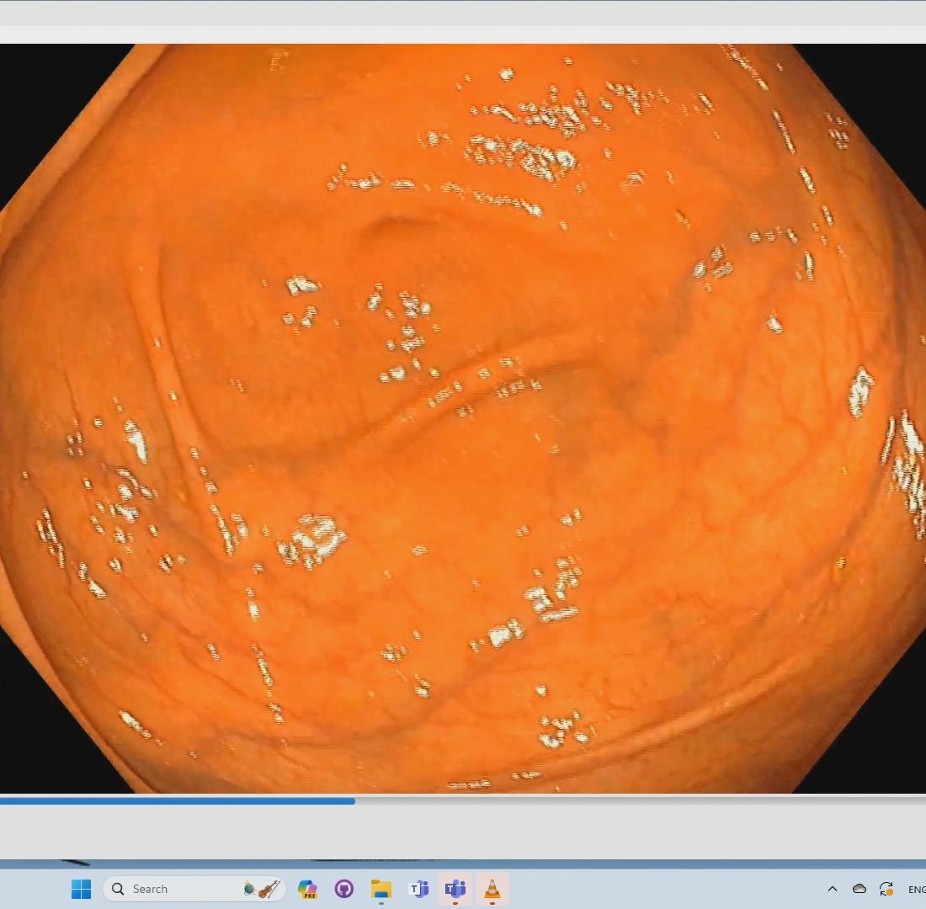Open the first Microsoft Teams taskbar icon
This screenshot has height=909, width=926.
(418, 889)
